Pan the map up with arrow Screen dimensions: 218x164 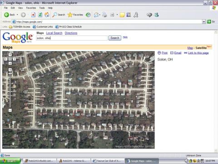click(10, 55)
